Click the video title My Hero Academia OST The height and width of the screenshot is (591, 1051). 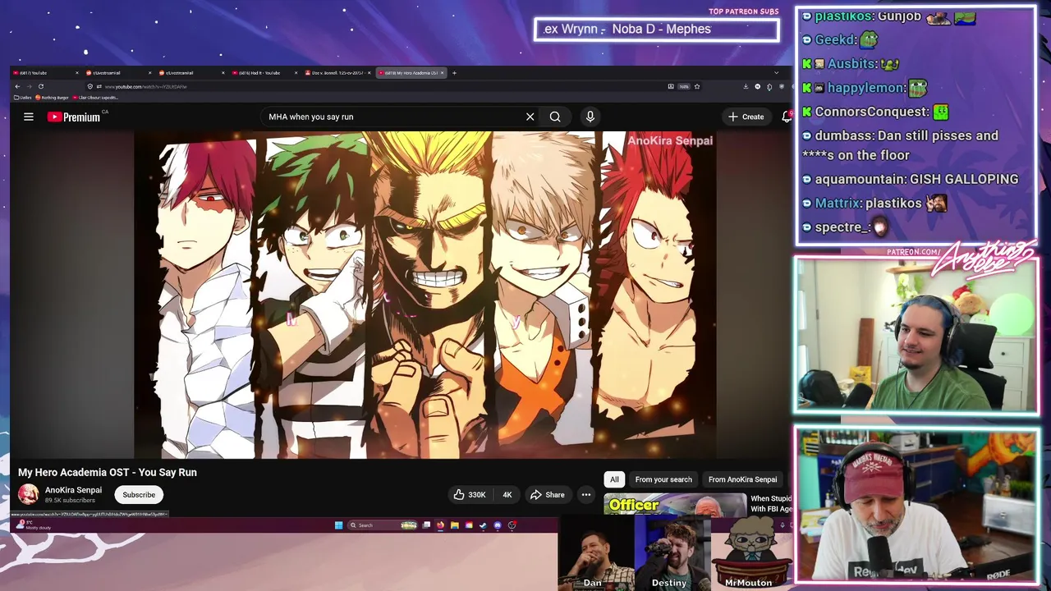[108, 472]
